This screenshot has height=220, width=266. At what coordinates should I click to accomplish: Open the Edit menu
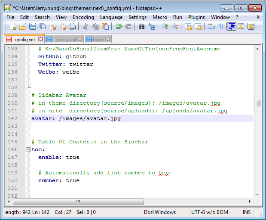(x=24, y=17)
